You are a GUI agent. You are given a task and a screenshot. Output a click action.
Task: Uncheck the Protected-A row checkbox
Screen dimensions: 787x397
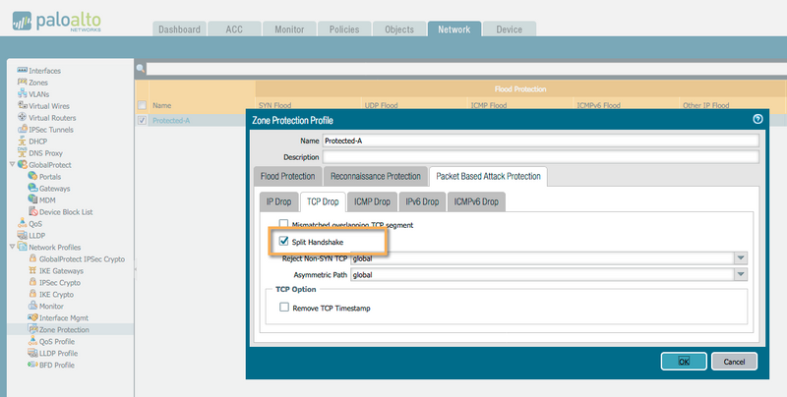142,120
